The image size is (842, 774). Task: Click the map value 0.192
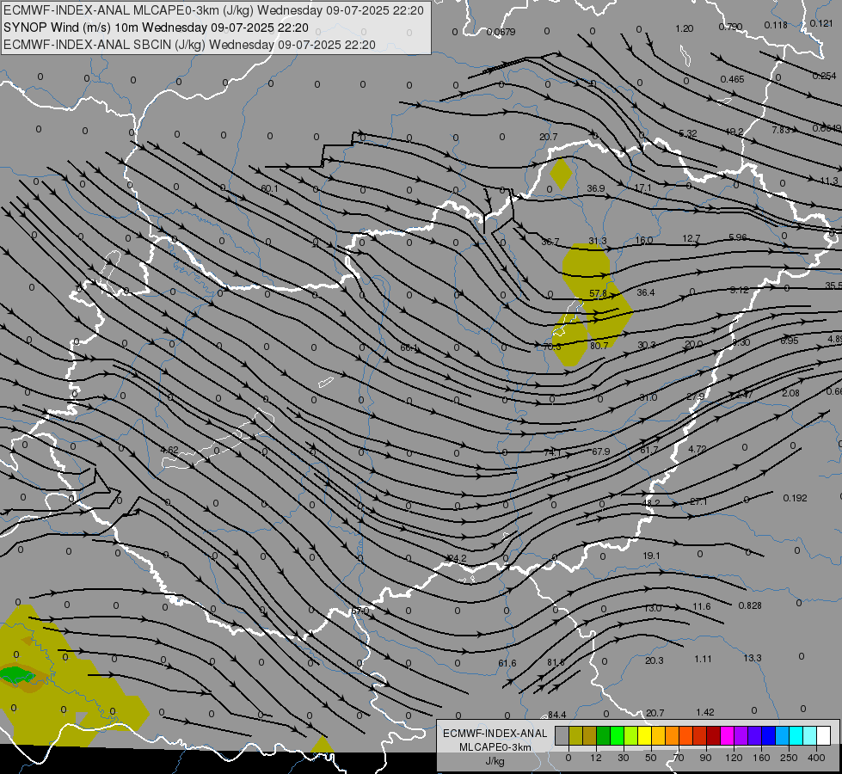click(796, 498)
